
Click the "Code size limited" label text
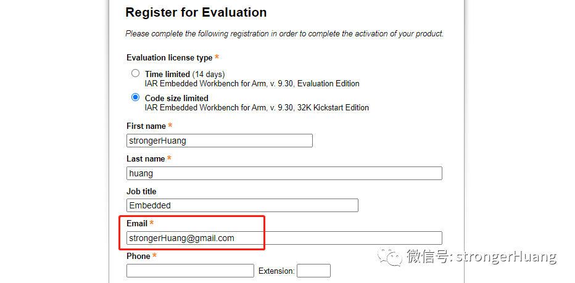pyautogui.click(x=176, y=98)
